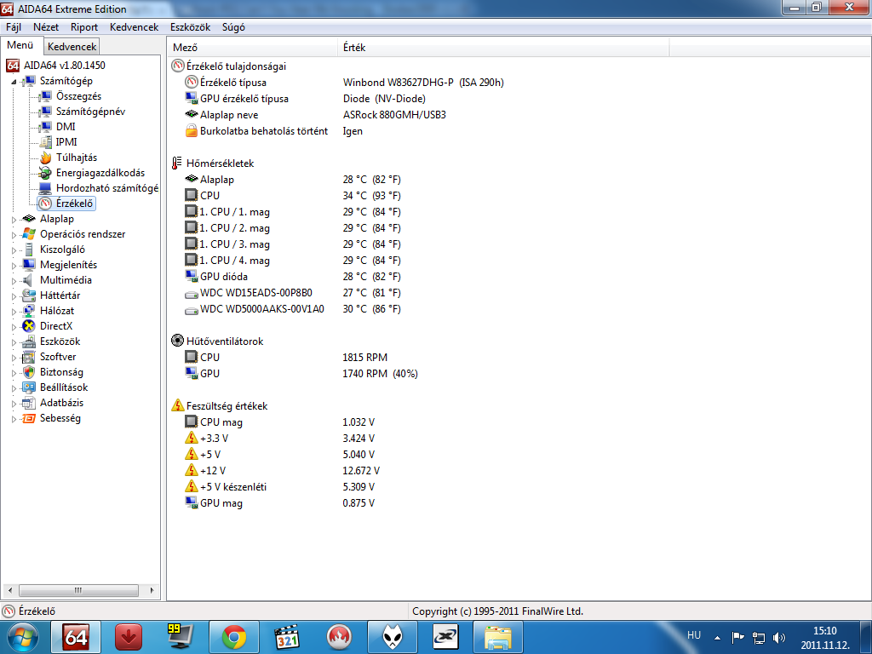Click the +12 V voltage icon

coord(192,470)
